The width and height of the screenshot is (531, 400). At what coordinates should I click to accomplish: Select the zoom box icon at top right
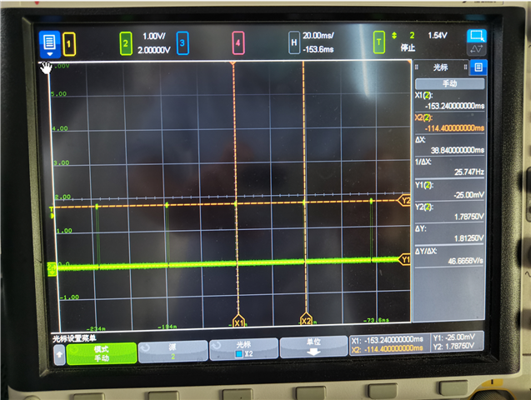point(477,36)
